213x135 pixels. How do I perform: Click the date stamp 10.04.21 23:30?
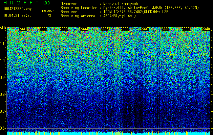17,15
